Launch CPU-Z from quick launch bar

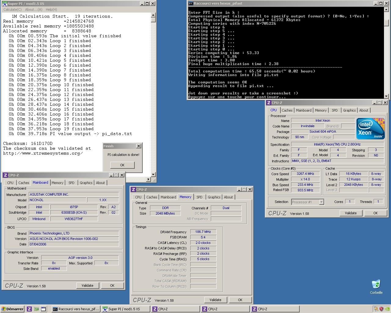point(29,309)
